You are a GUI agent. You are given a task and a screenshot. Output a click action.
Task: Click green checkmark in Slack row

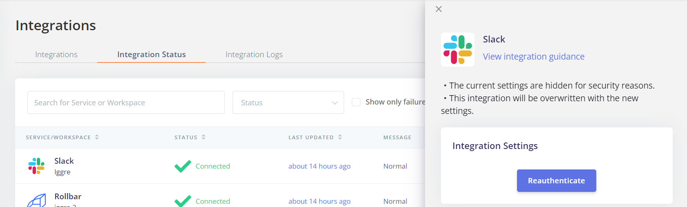click(x=183, y=166)
